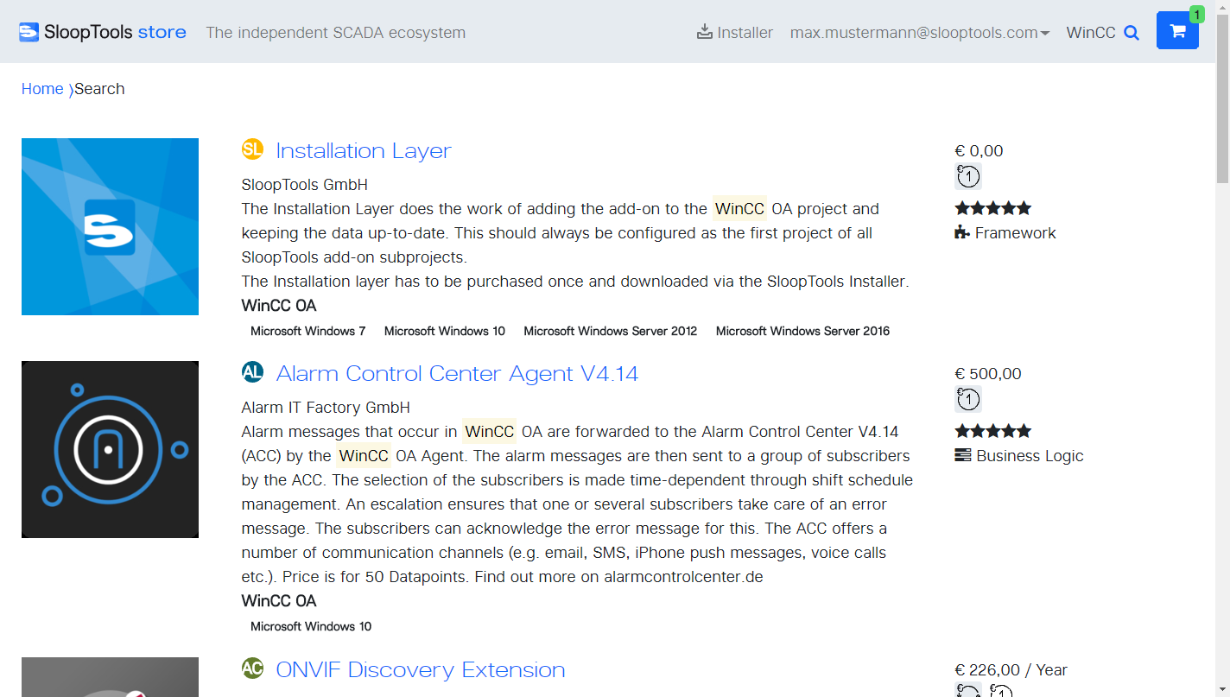Image resolution: width=1230 pixels, height=697 pixels.
Task: Click the € 500,00 price
Action: tap(988, 373)
